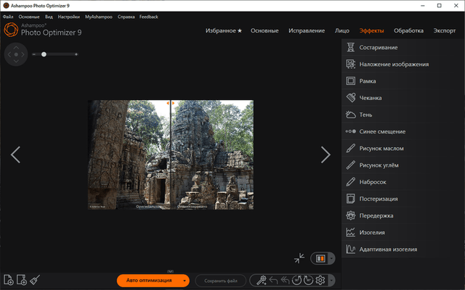Open the Авто оптимизация dropdown arrow

tap(185, 281)
